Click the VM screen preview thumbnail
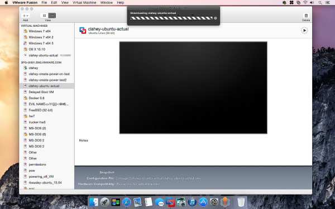Viewport: 335px width, 209px height. [193, 88]
